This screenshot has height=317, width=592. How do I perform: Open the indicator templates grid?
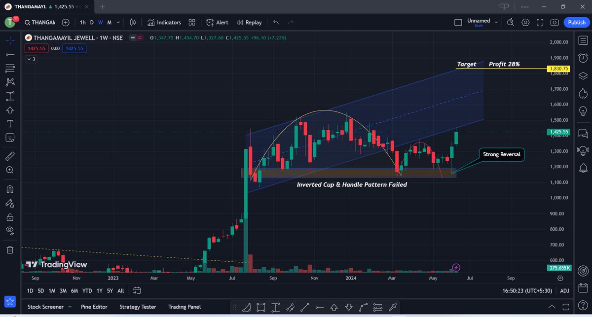click(x=192, y=22)
